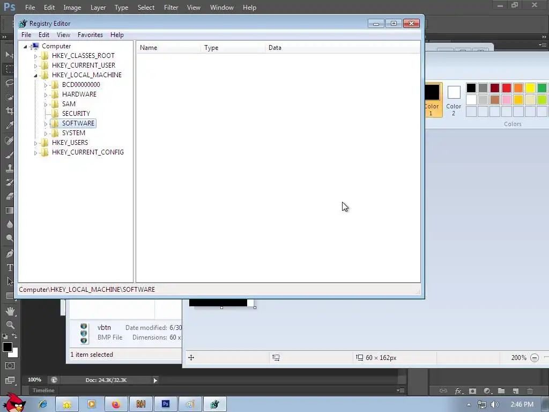Collapse HKEY_LOCAL_MACHINE key
This screenshot has width=549, height=412.
coord(35,75)
